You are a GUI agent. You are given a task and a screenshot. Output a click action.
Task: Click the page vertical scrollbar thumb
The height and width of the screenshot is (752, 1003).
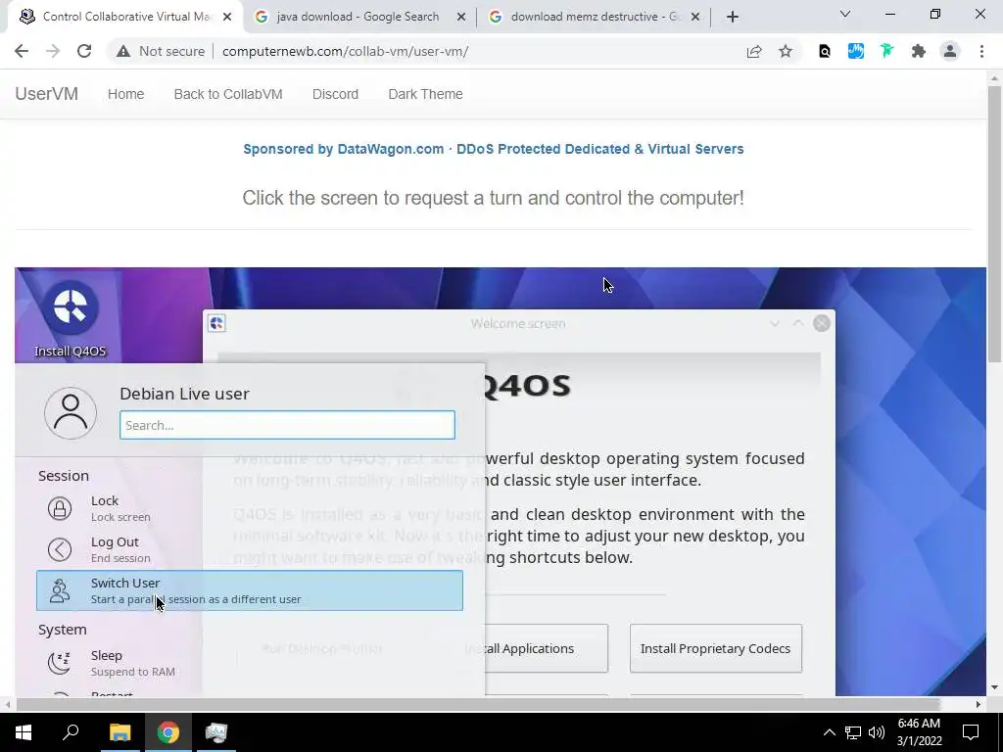pyautogui.click(x=994, y=224)
